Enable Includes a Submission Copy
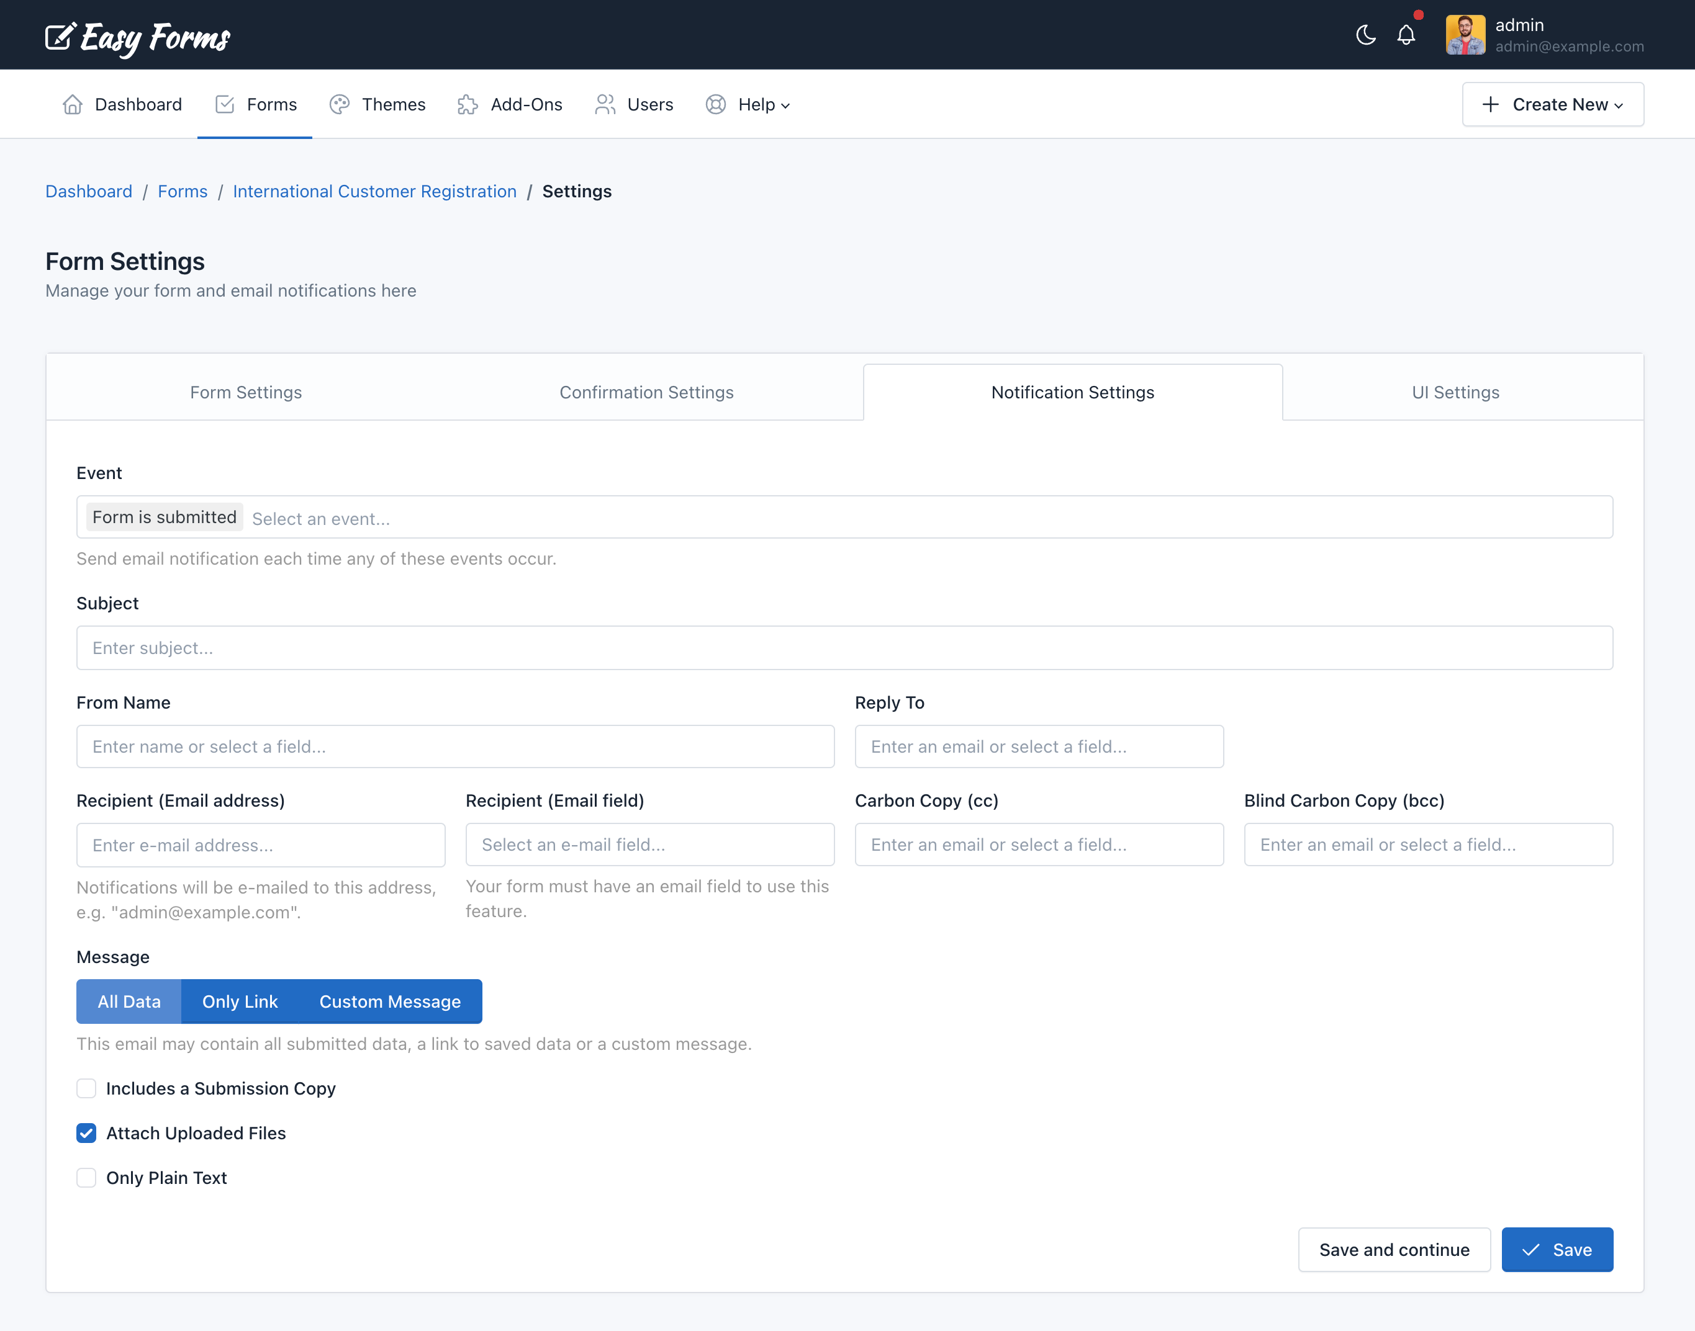The width and height of the screenshot is (1695, 1331). pyautogui.click(x=86, y=1088)
